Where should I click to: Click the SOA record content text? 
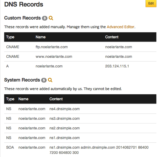coord(99,150)
